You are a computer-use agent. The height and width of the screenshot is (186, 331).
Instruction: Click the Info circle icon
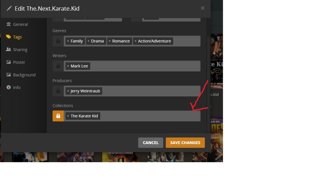[x=8, y=87]
